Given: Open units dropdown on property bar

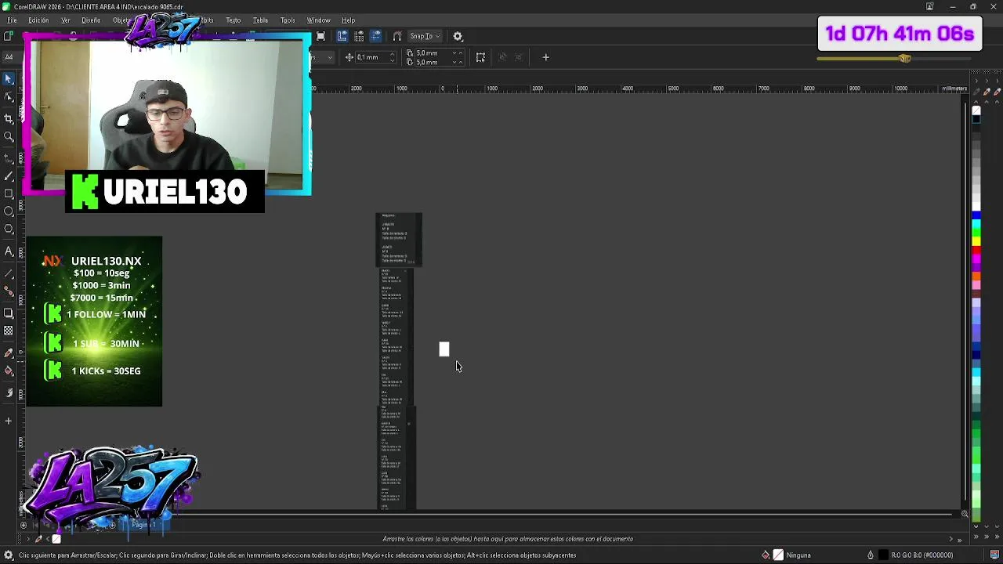Looking at the screenshot, I should click(330, 57).
